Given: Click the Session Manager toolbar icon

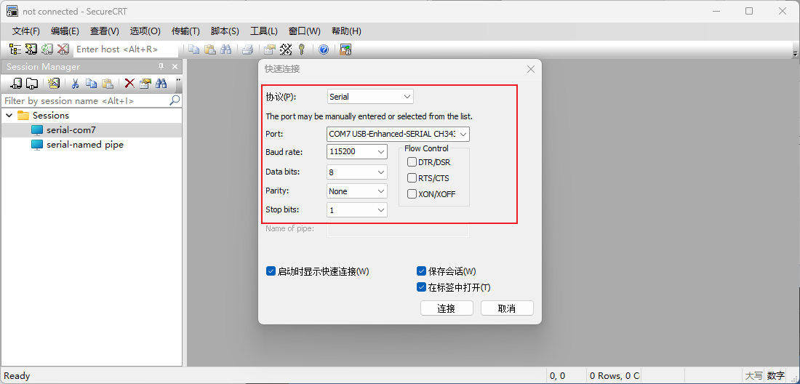Looking at the screenshot, I should [x=15, y=49].
